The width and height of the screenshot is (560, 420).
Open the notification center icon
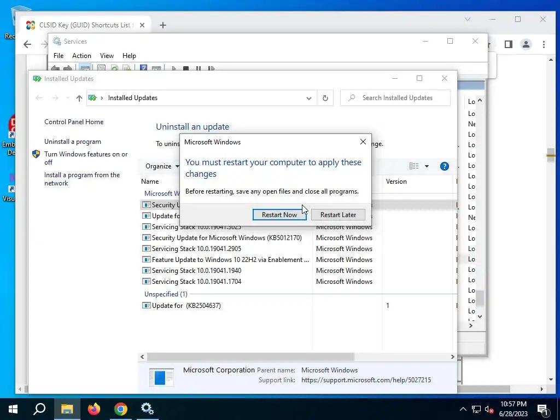tap(543, 410)
